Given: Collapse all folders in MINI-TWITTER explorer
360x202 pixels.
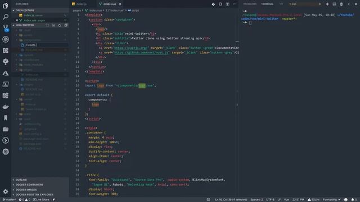Looking at the screenshot, I should 66,25.
